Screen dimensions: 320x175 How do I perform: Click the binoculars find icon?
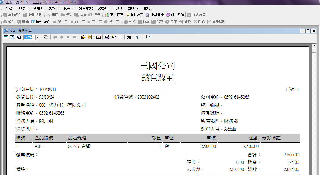point(129,37)
